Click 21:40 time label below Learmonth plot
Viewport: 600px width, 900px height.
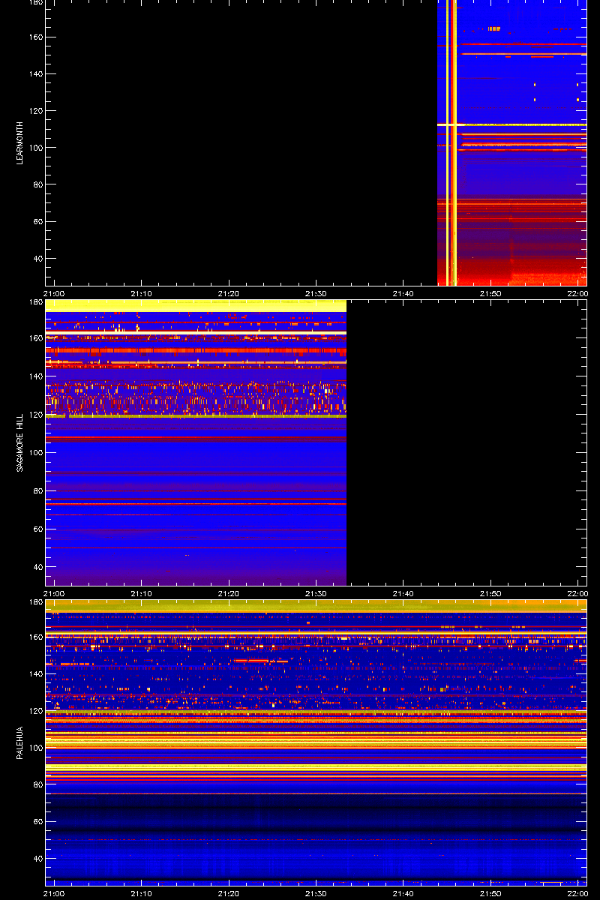coord(403,293)
